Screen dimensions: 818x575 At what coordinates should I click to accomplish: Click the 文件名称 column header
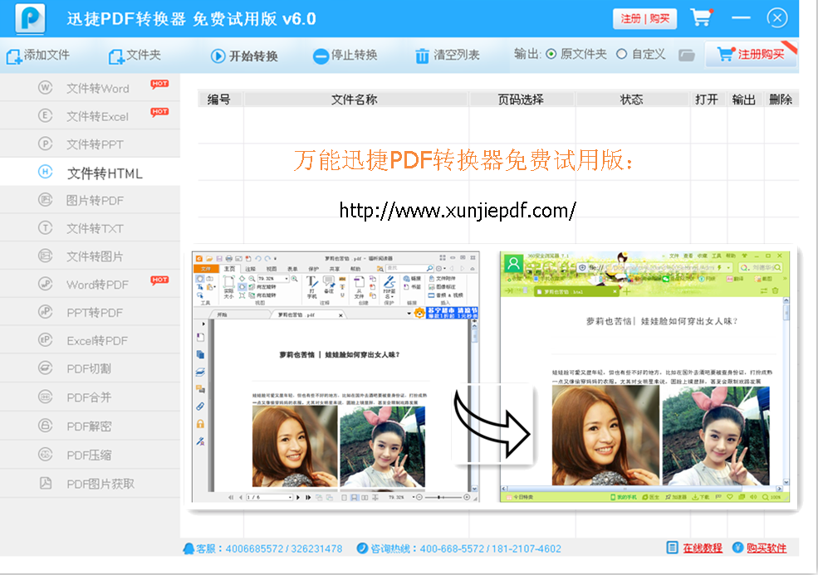pyautogui.click(x=355, y=99)
